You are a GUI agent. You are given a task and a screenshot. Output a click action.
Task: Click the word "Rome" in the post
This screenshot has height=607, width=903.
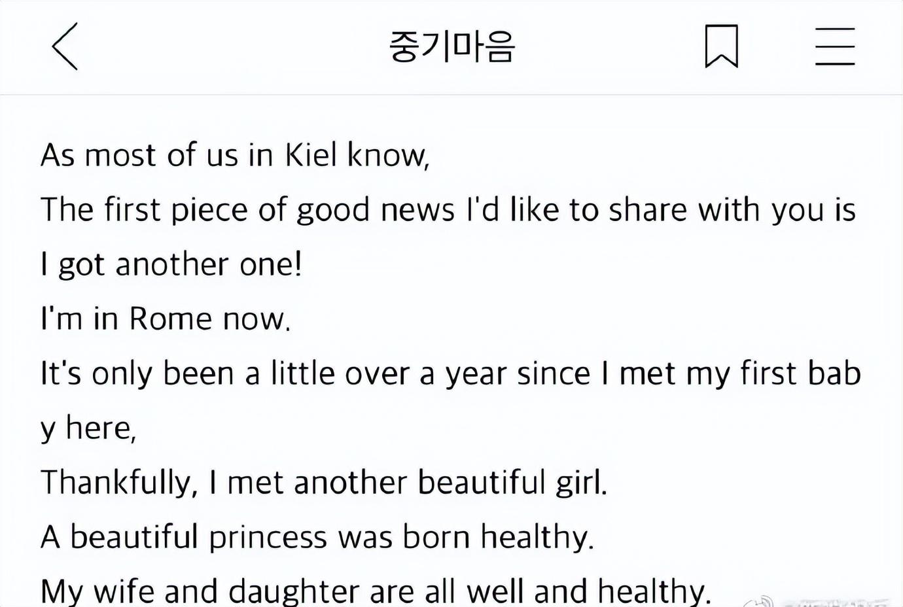170,319
